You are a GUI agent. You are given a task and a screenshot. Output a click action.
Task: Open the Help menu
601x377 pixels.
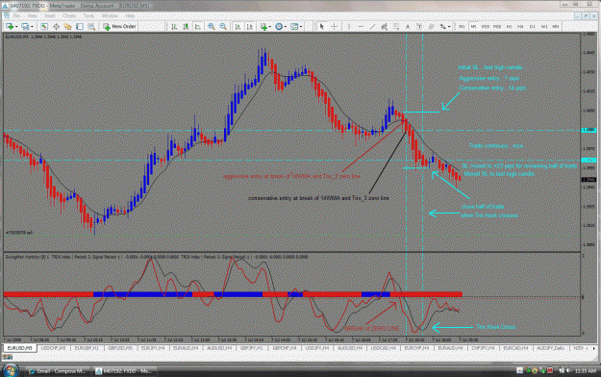pyautogui.click(x=131, y=15)
